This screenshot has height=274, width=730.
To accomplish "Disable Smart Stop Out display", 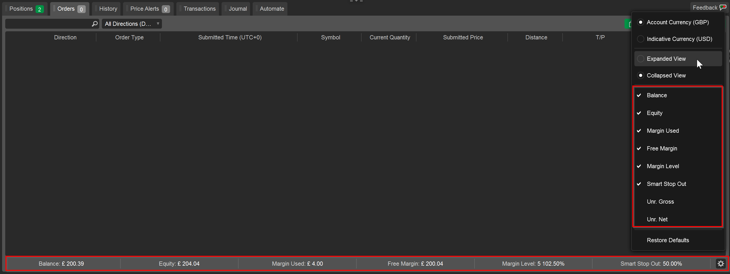I will coord(678,184).
